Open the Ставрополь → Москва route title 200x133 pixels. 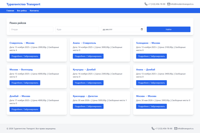pyautogui.click(x=22, y=43)
